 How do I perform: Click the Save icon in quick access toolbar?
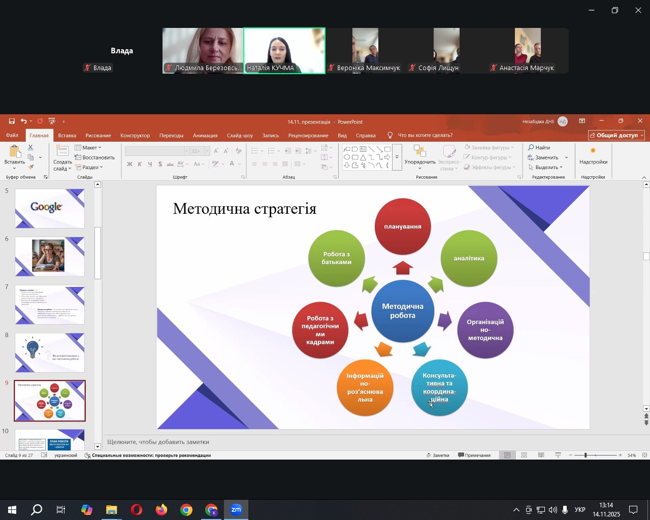click(x=11, y=121)
